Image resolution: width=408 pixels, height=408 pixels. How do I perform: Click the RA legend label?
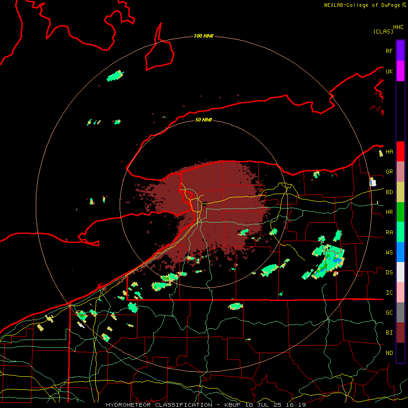click(389, 233)
